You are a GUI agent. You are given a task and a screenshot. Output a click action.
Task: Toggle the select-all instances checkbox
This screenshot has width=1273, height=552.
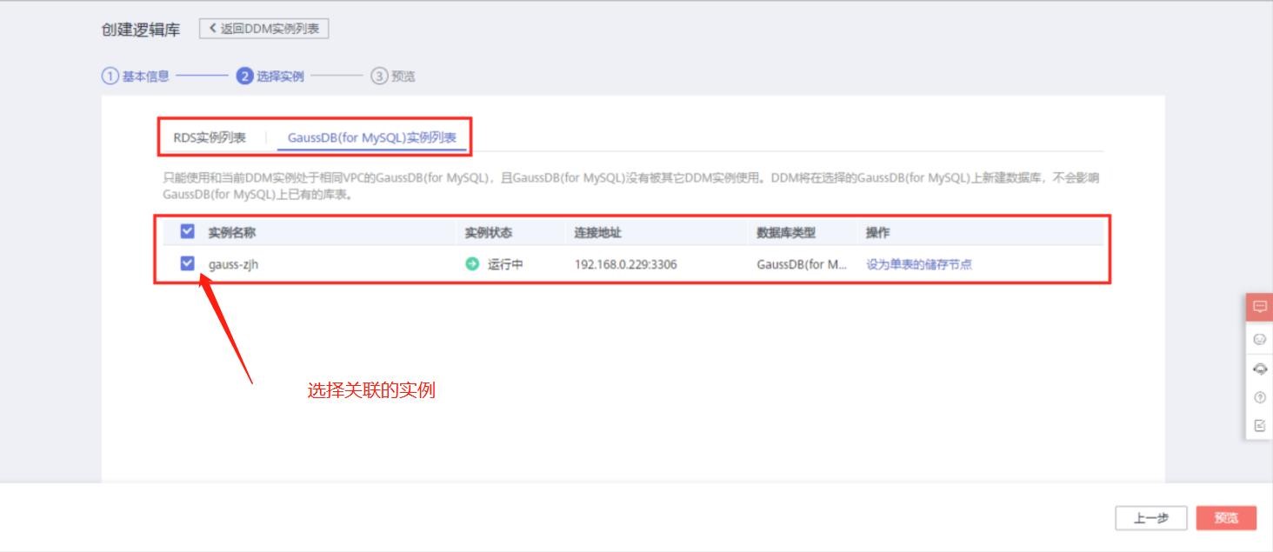click(187, 231)
